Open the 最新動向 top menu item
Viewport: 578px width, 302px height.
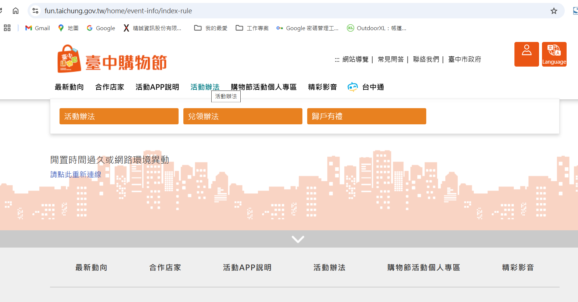(x=69, y=87)
